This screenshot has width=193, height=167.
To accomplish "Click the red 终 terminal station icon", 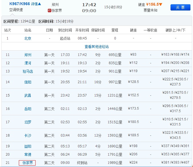I will coord(49,11).
